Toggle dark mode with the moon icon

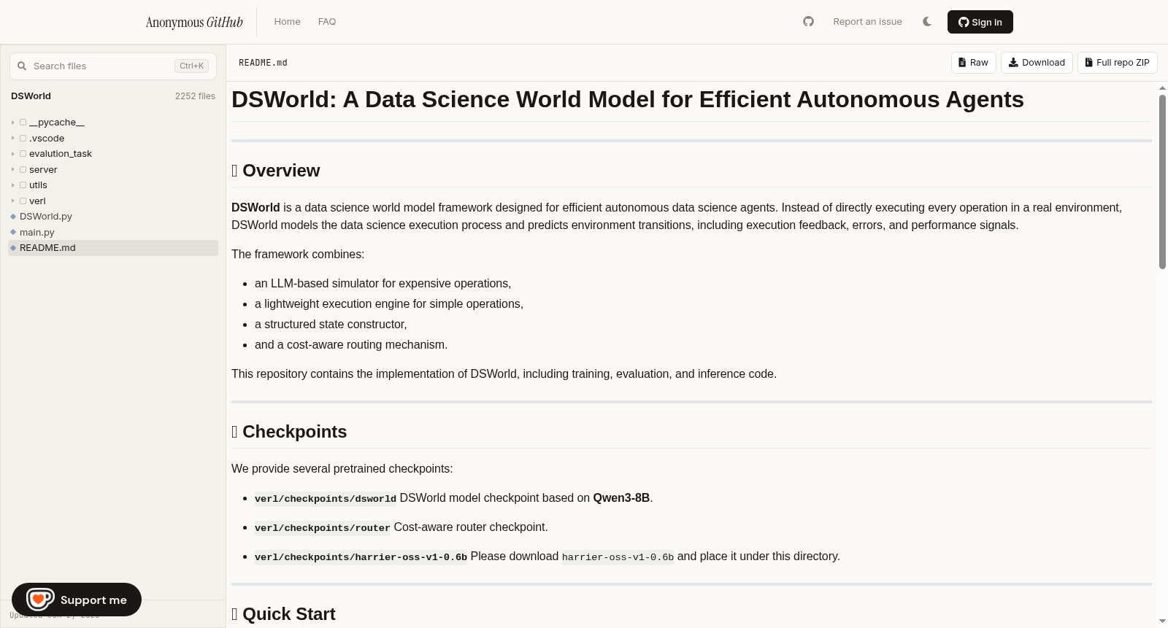click(x=927, y=22)
